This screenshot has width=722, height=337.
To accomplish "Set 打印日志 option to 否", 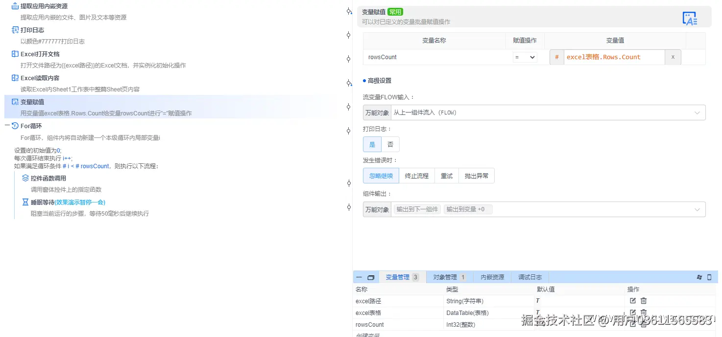I will click(390, 145).
